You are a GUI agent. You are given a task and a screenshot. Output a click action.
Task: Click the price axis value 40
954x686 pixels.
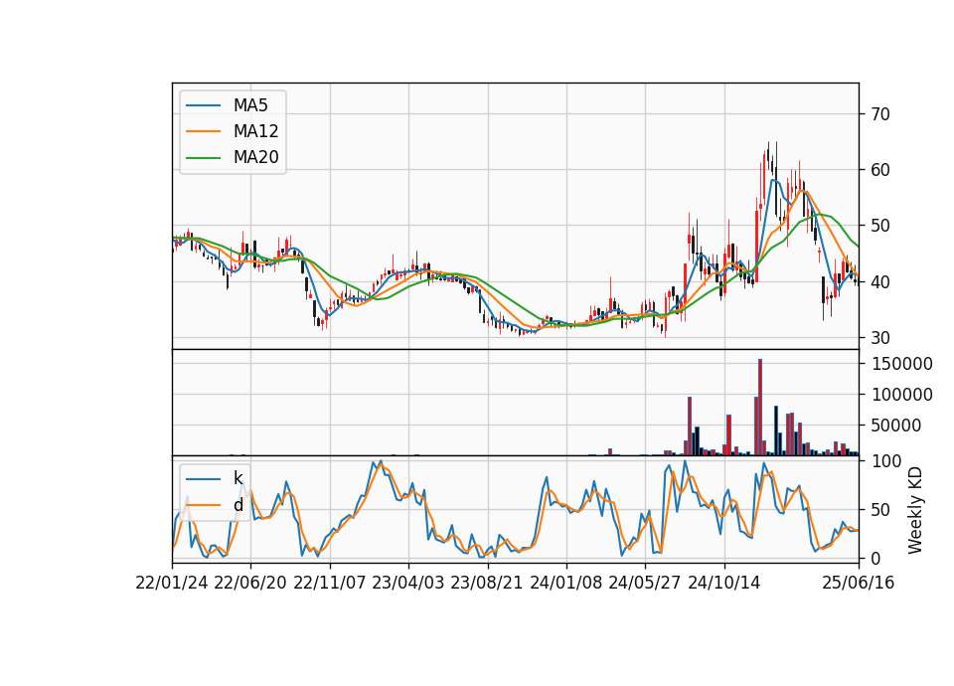(880, 281)
